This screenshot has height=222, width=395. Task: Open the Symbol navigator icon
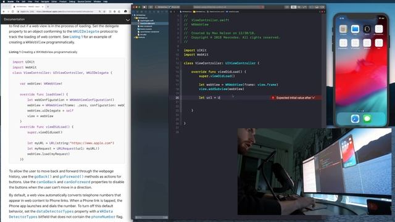tap(142, 12)
